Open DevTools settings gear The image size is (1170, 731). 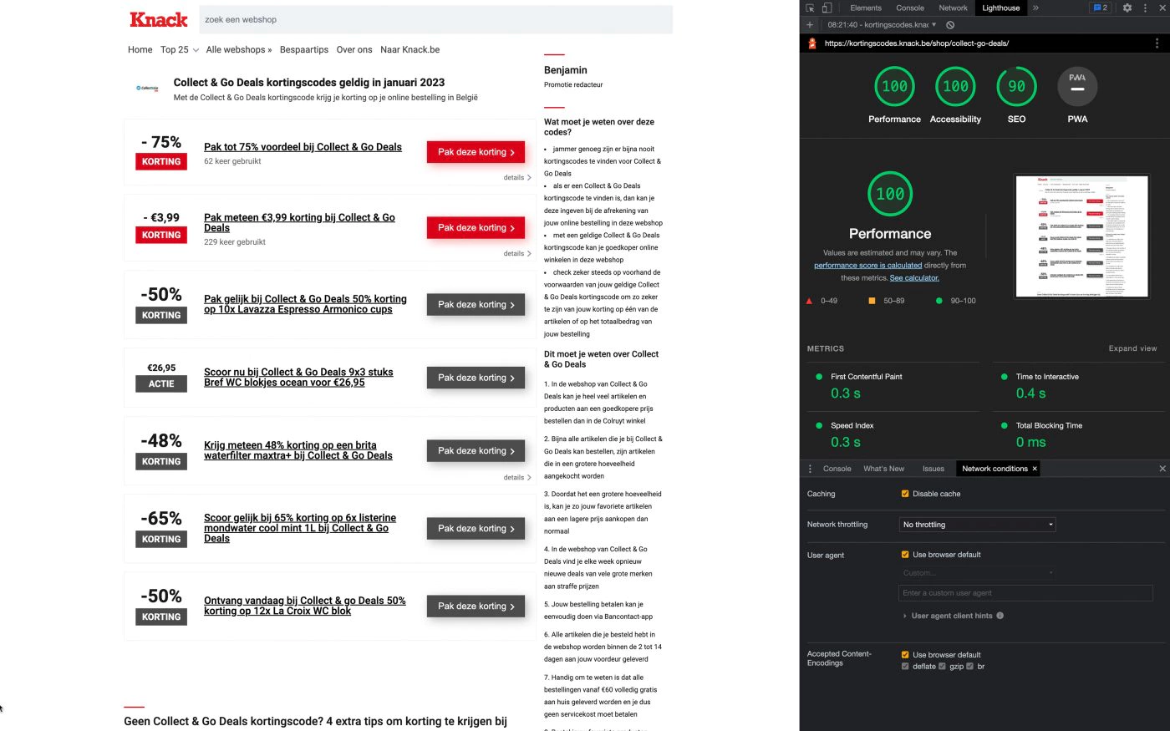pyautogui.click(x=1127, y=8)
